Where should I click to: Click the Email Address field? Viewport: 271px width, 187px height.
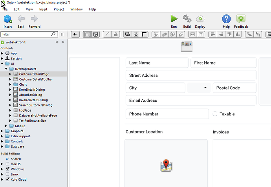[x=191, y=100]
